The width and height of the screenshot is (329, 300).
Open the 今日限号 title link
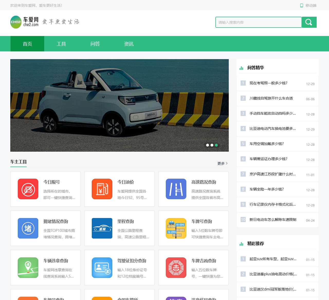[52, 182]
